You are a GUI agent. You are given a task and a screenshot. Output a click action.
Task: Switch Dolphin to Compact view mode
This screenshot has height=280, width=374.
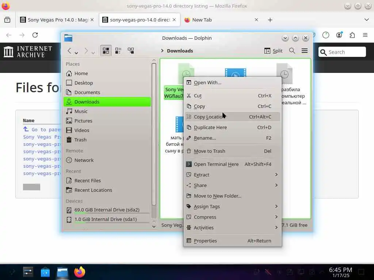118,50
